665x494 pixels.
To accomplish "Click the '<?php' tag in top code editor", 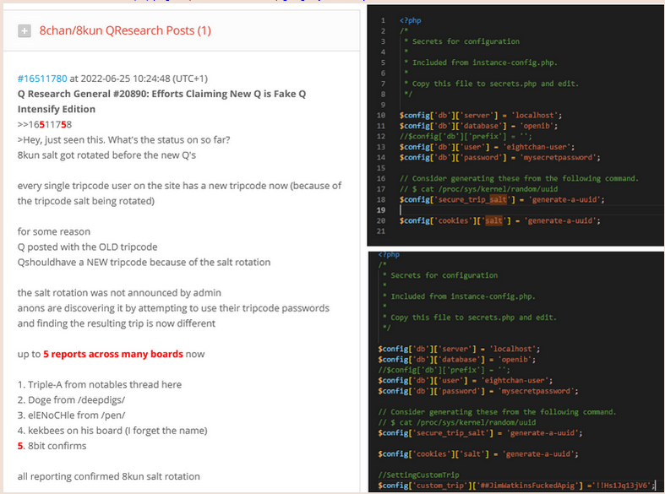I will point(410,20).
